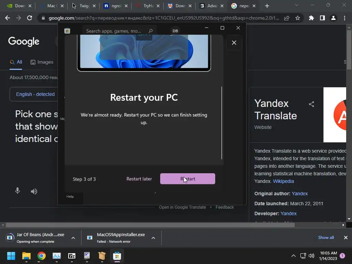Open a new Chrome tab
Image resolution: width=352 pixels, height=264 pixels.
(267, 6)
